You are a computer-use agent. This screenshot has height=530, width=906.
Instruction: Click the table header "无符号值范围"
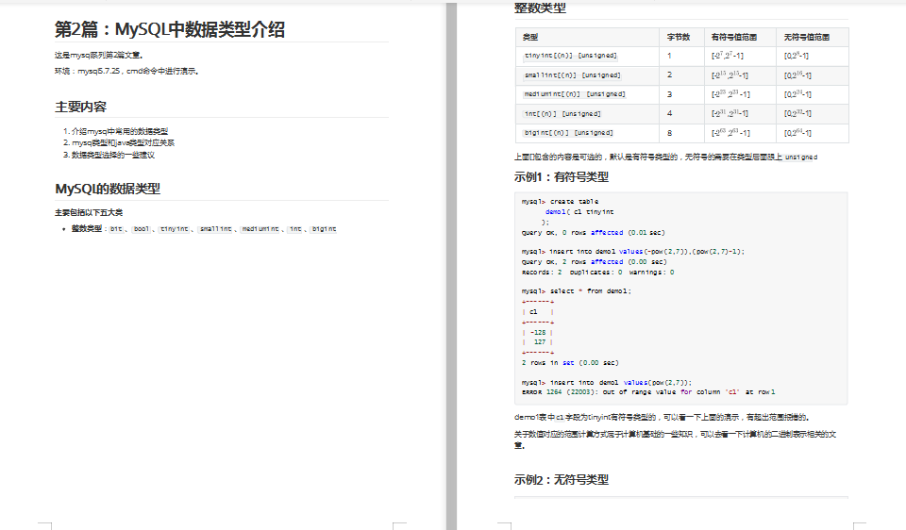click(x=807, y=37)
